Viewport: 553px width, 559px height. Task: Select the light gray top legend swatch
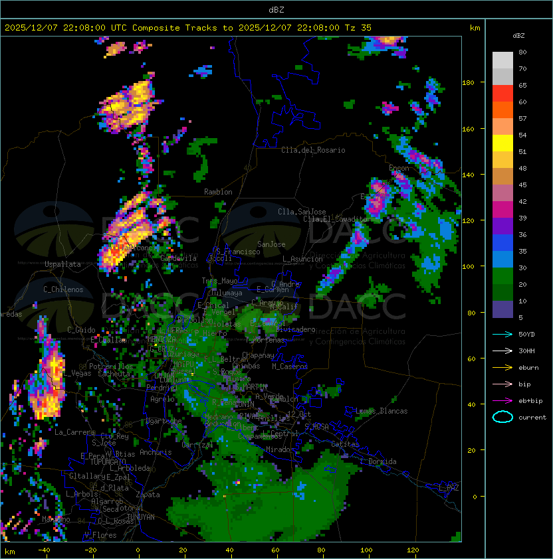502,60
